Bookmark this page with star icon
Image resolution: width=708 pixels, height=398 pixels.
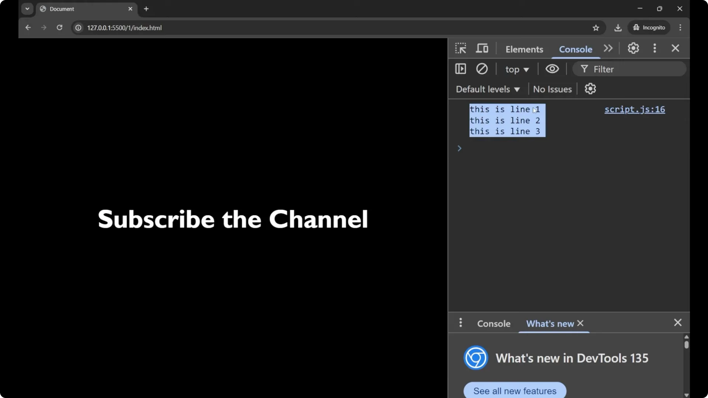click(596, 28)
